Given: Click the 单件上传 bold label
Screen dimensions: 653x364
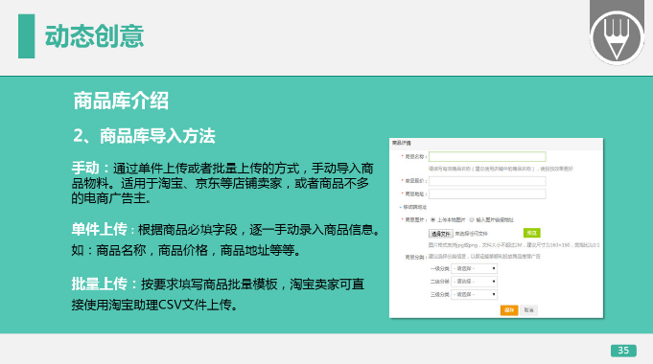Looking at the screenshot, I should (x=99, y=229).
